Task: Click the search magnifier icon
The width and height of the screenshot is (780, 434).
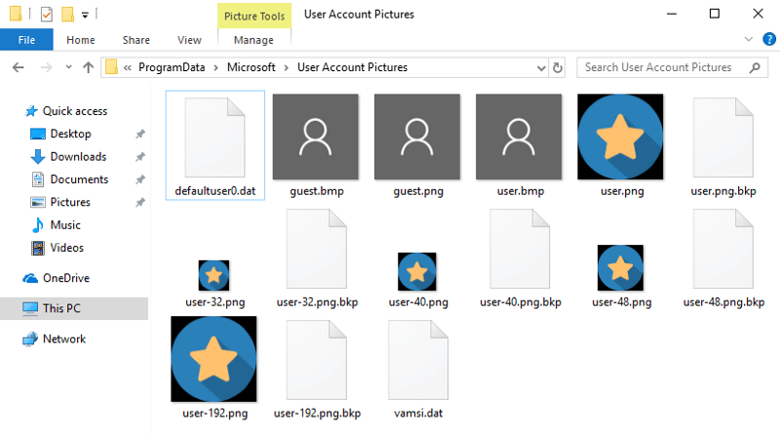Action: coord(755,67)
